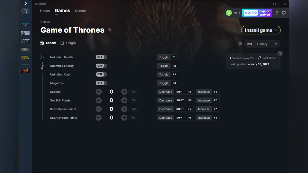Open the comments chat bubble icon
This screenshot has width=308, height=173.
[240, 44]
